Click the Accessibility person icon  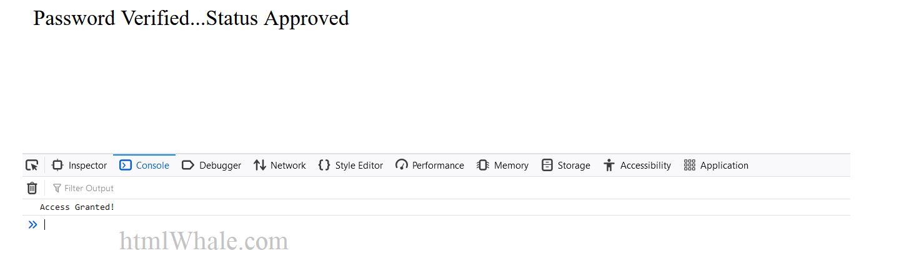[x=609, y=166]
